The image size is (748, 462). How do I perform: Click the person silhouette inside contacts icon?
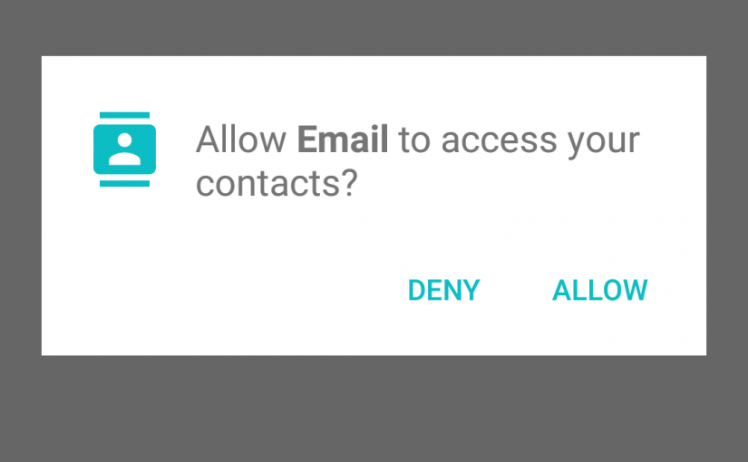click(124, 149)
